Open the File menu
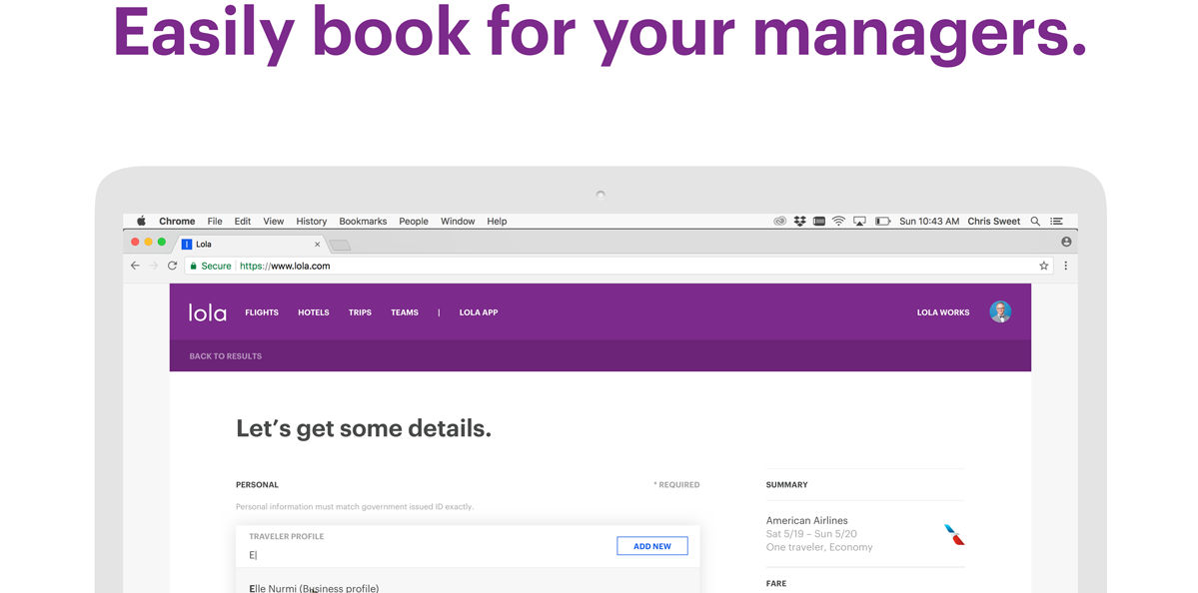Viewport: 1198px width, 593px height. pos(215,222)
